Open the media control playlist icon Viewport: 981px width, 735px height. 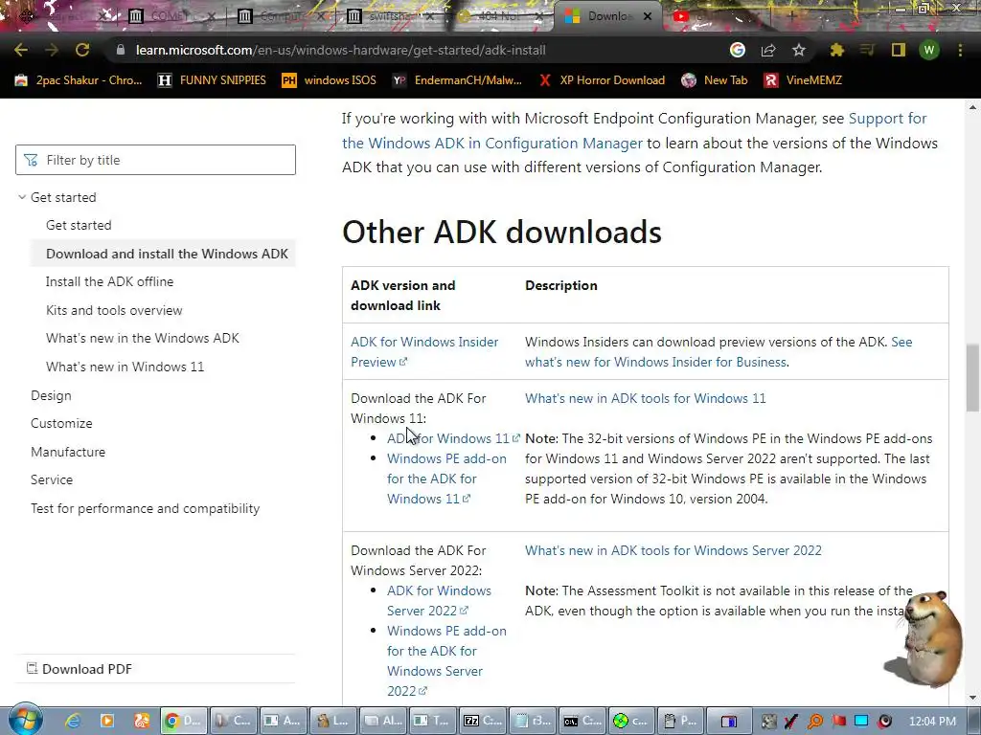point(867,50)
